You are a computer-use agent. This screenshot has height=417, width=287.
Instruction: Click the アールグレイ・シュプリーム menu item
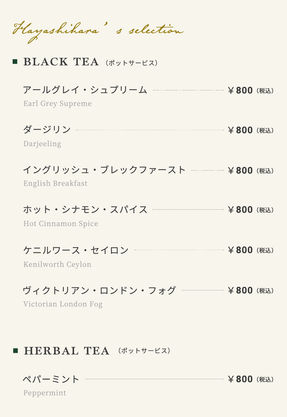pyautogui.click(x=85, y=90)
